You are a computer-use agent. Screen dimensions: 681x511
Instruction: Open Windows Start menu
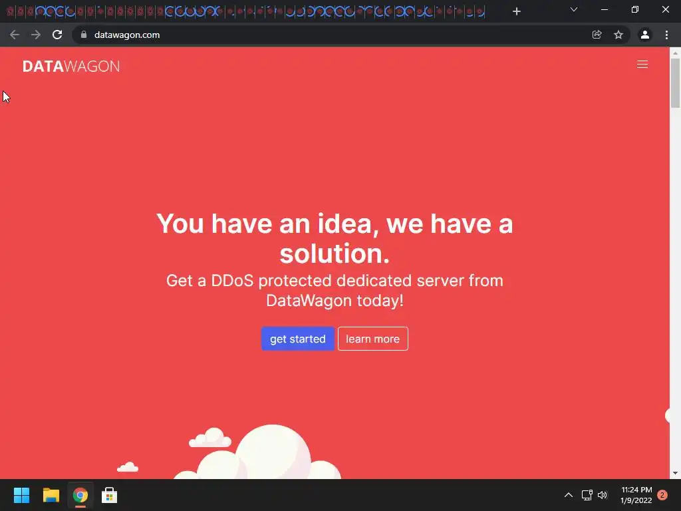[21, 495]
